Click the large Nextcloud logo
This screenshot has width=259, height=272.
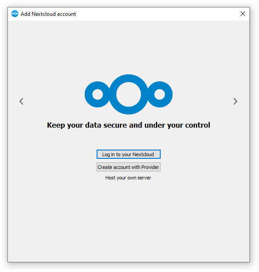pyautogui.click(x=129, y=94)
